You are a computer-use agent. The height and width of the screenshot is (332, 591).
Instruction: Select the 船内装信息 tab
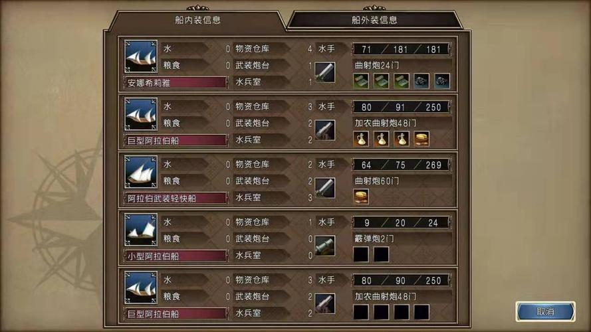[197, 20]
